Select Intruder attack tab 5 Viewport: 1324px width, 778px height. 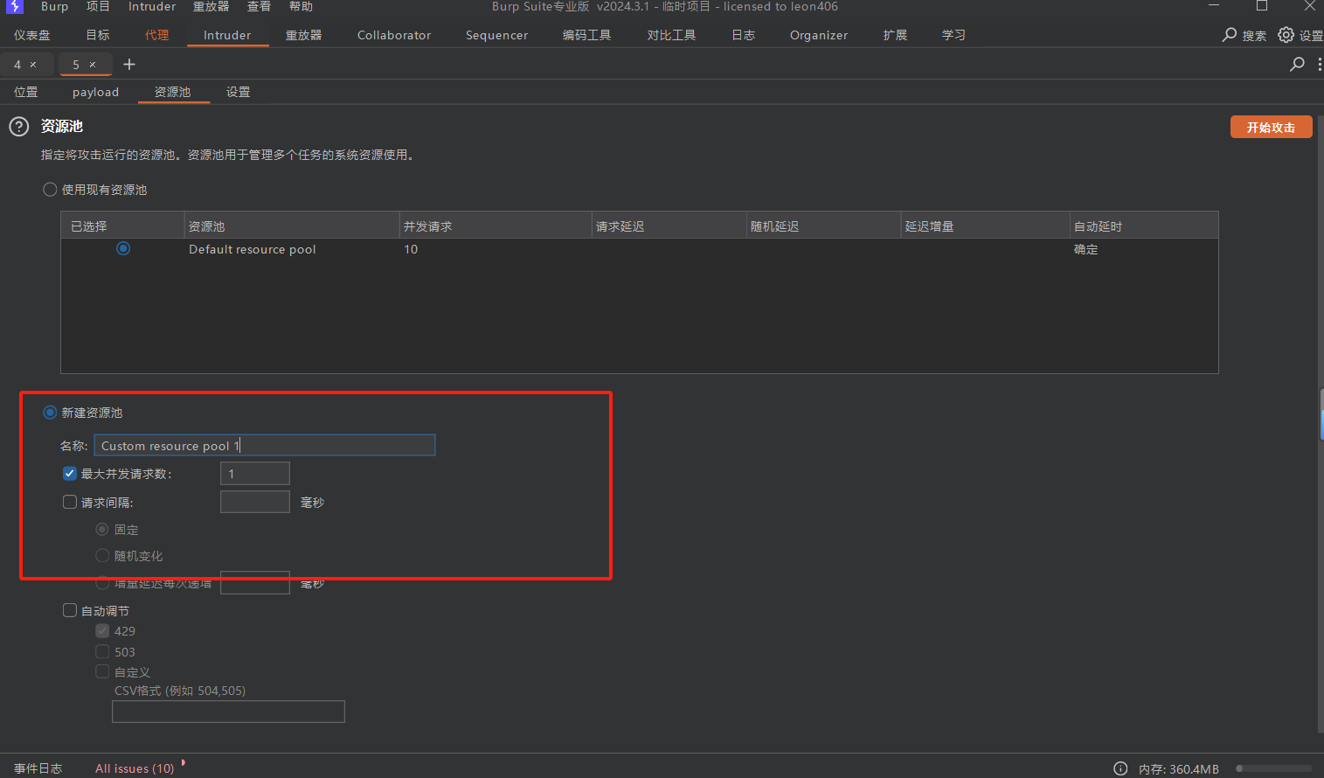click(76, 65)
